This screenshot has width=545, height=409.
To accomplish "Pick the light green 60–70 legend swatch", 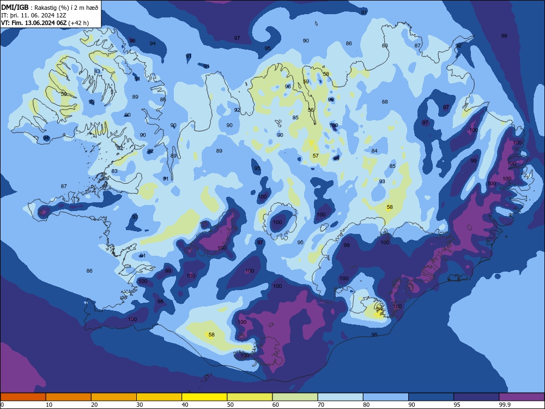I will [x=295, y=397].
